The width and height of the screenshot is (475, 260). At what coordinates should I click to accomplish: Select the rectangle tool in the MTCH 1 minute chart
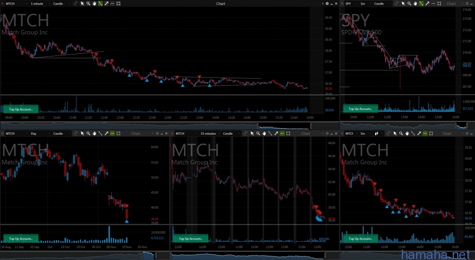point(118,3)
